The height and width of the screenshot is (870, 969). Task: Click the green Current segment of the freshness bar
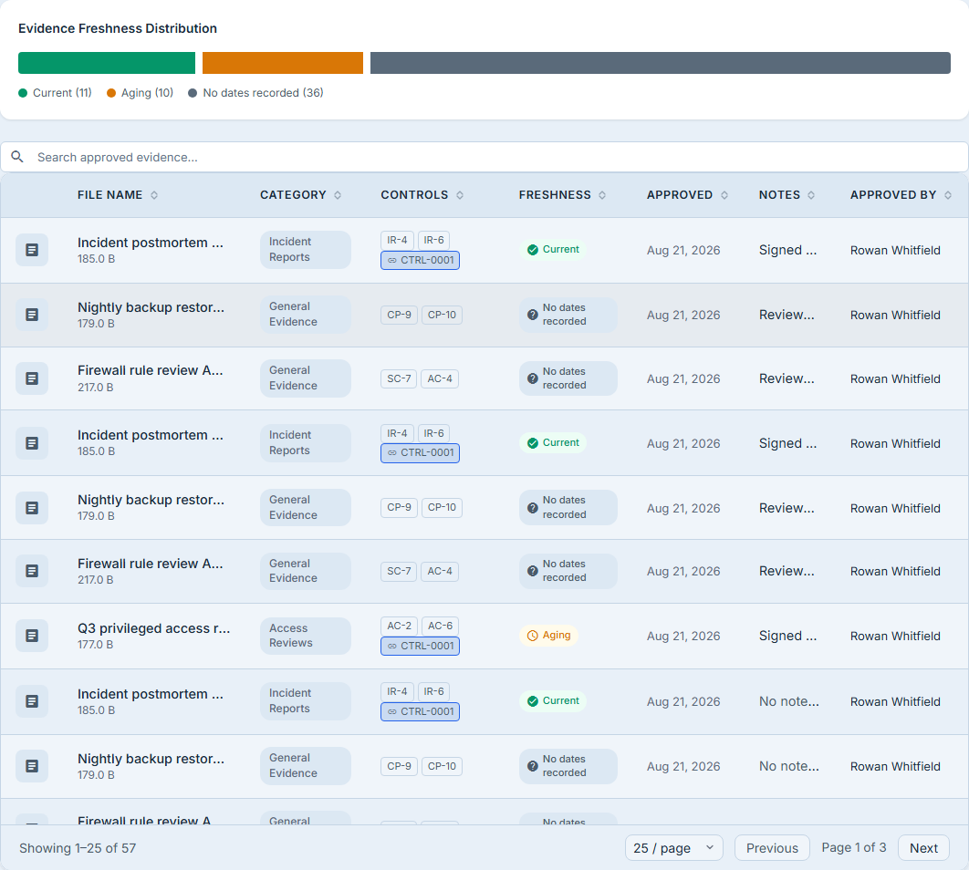(107, 63)
